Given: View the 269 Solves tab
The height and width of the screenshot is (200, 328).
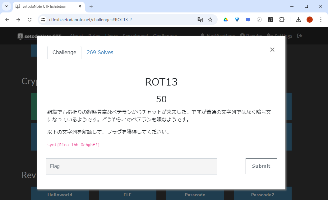Looking at the screenshot, I should (x=100, y=52).
